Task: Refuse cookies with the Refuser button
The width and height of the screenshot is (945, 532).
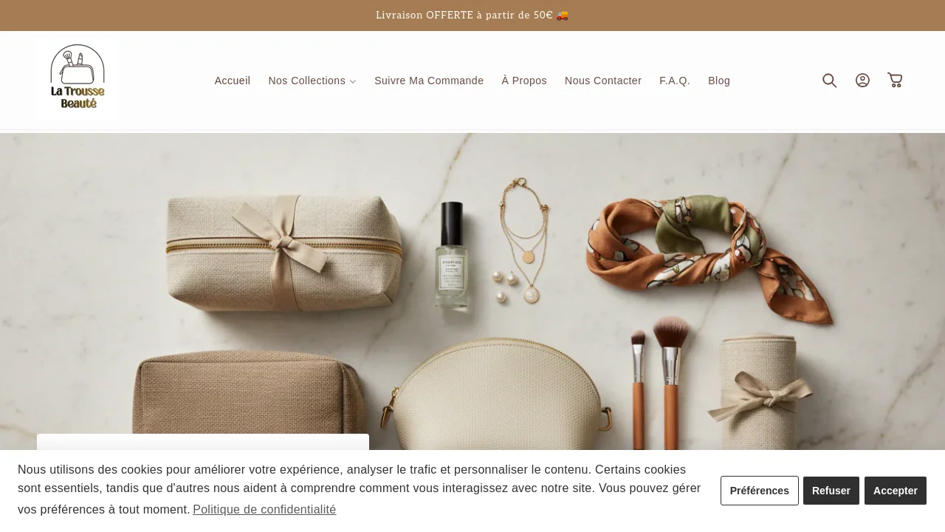Action: [831, 491]
